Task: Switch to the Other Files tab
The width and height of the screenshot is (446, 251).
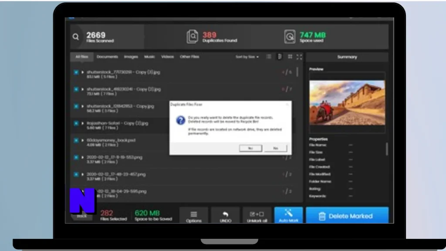Action: pyautogui.click(x=189, y=57)
